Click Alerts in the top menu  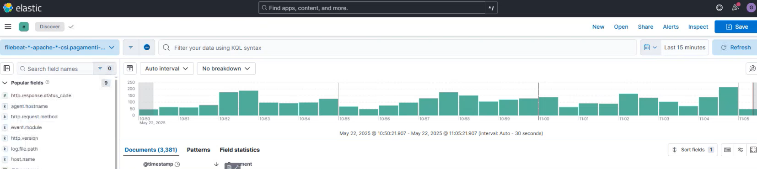671,26
